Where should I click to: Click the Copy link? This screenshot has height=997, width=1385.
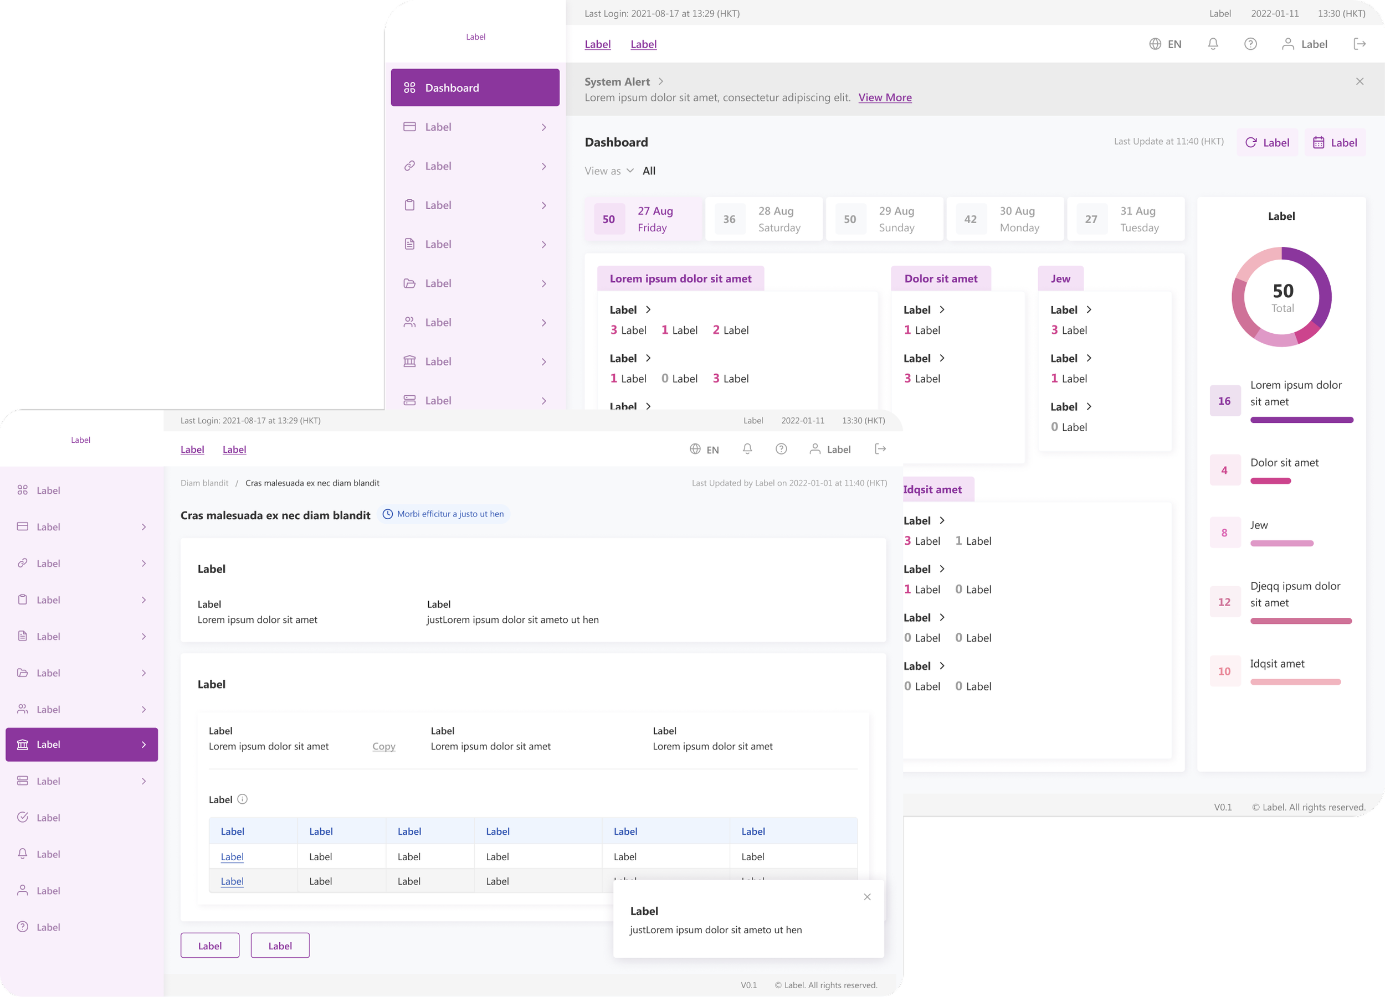pos(383,746)
